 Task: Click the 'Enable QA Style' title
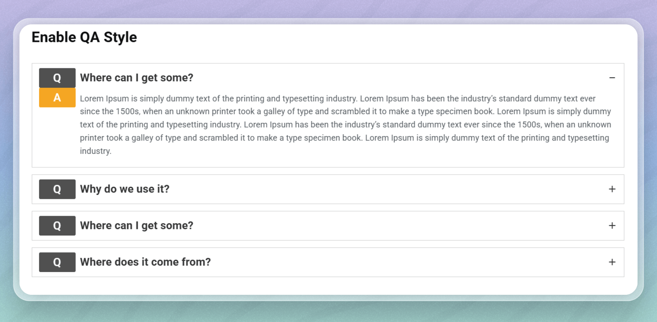point(84,37)
